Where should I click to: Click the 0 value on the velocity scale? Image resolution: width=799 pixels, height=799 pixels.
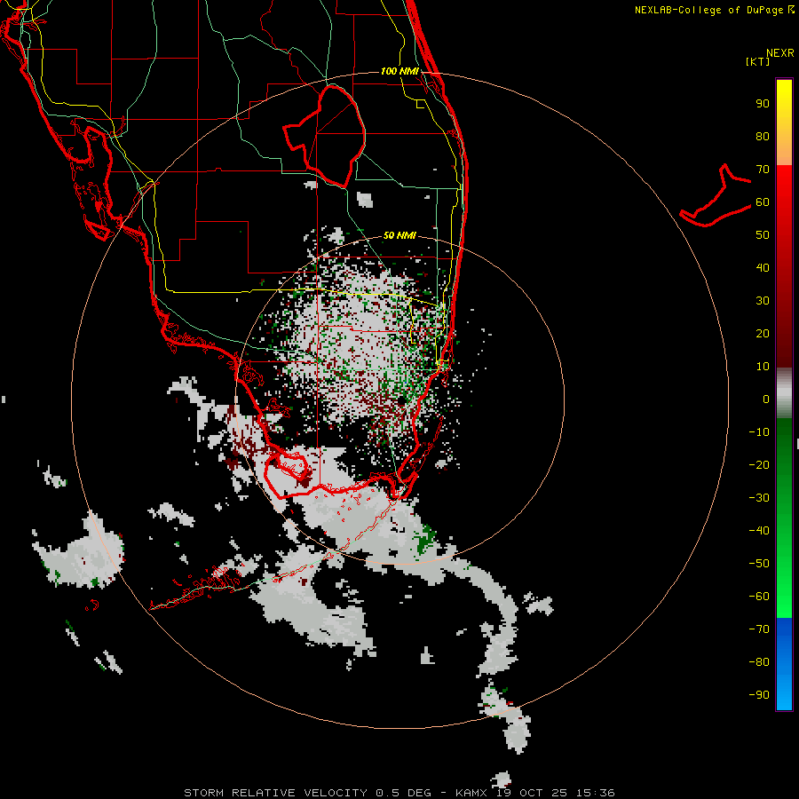(x=766, y=399)
